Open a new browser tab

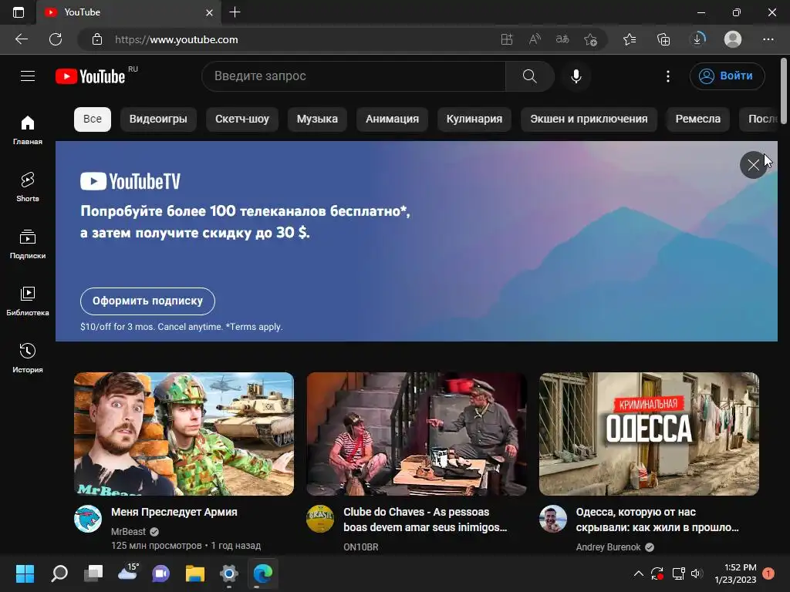click(x=235, y=12)
